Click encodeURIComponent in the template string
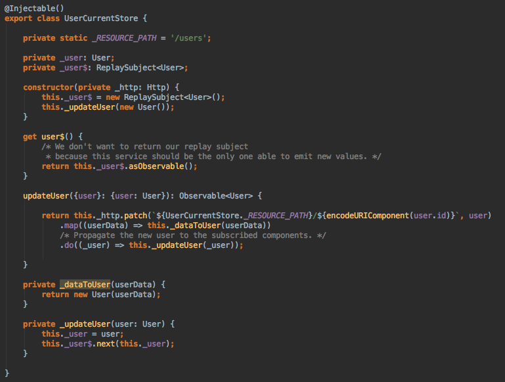The image size is (505, 382). (x=368, y=216)
